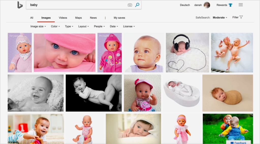Viewport: 260px width, 144px height.
Task: Switch to the Maps tab
Action: [x=78, y=18]
